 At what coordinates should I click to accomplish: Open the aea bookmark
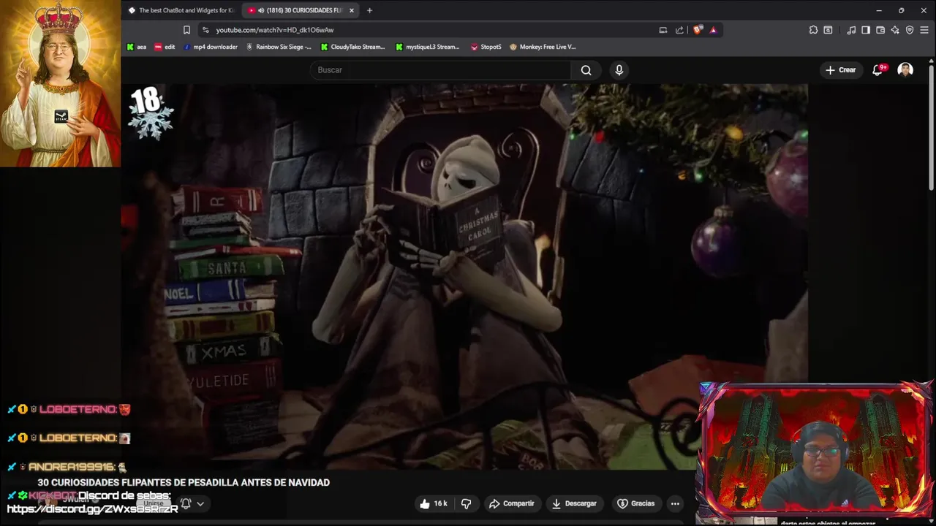tap(137, 47)
